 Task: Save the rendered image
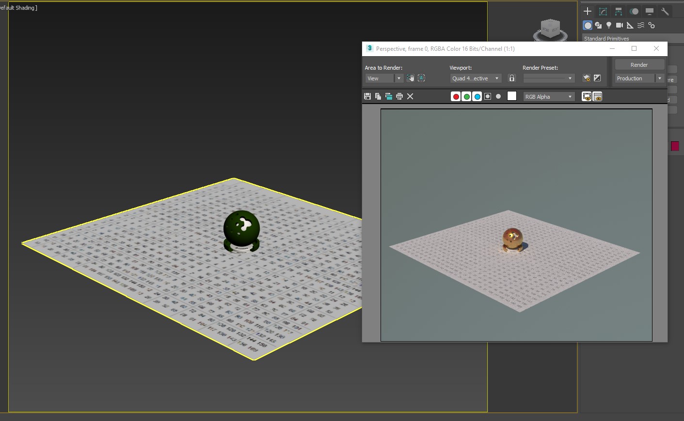tap(367, 96)
